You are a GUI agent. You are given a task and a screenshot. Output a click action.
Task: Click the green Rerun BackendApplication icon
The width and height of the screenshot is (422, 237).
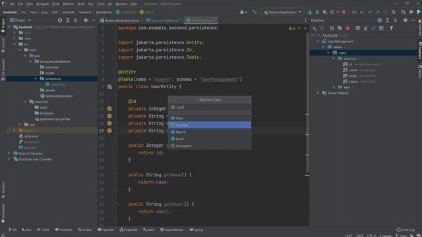pyautogui.click(x=309, y=12)
